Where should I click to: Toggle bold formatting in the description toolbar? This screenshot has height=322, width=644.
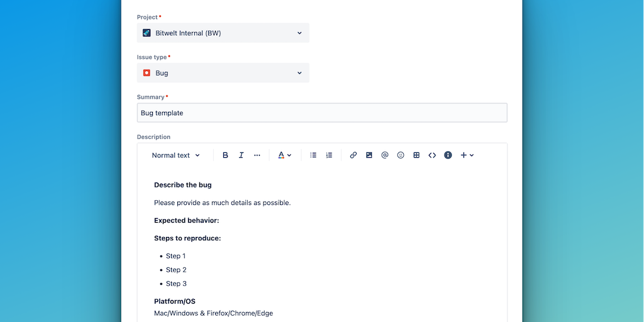tap(225, 155)
